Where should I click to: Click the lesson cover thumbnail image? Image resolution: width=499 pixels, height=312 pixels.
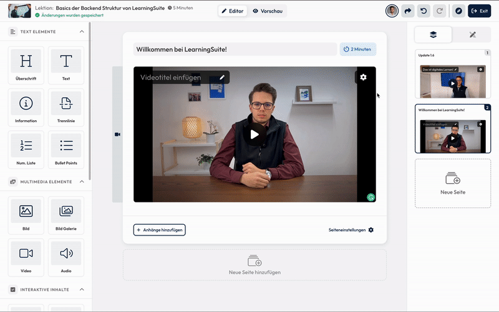tap(19, 11)
